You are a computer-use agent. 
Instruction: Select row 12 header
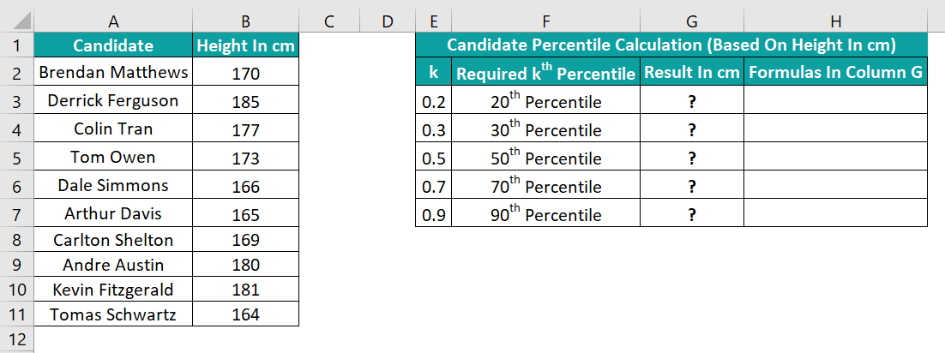point(16,339)
